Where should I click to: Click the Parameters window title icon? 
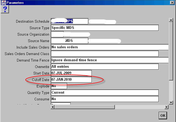4,3
